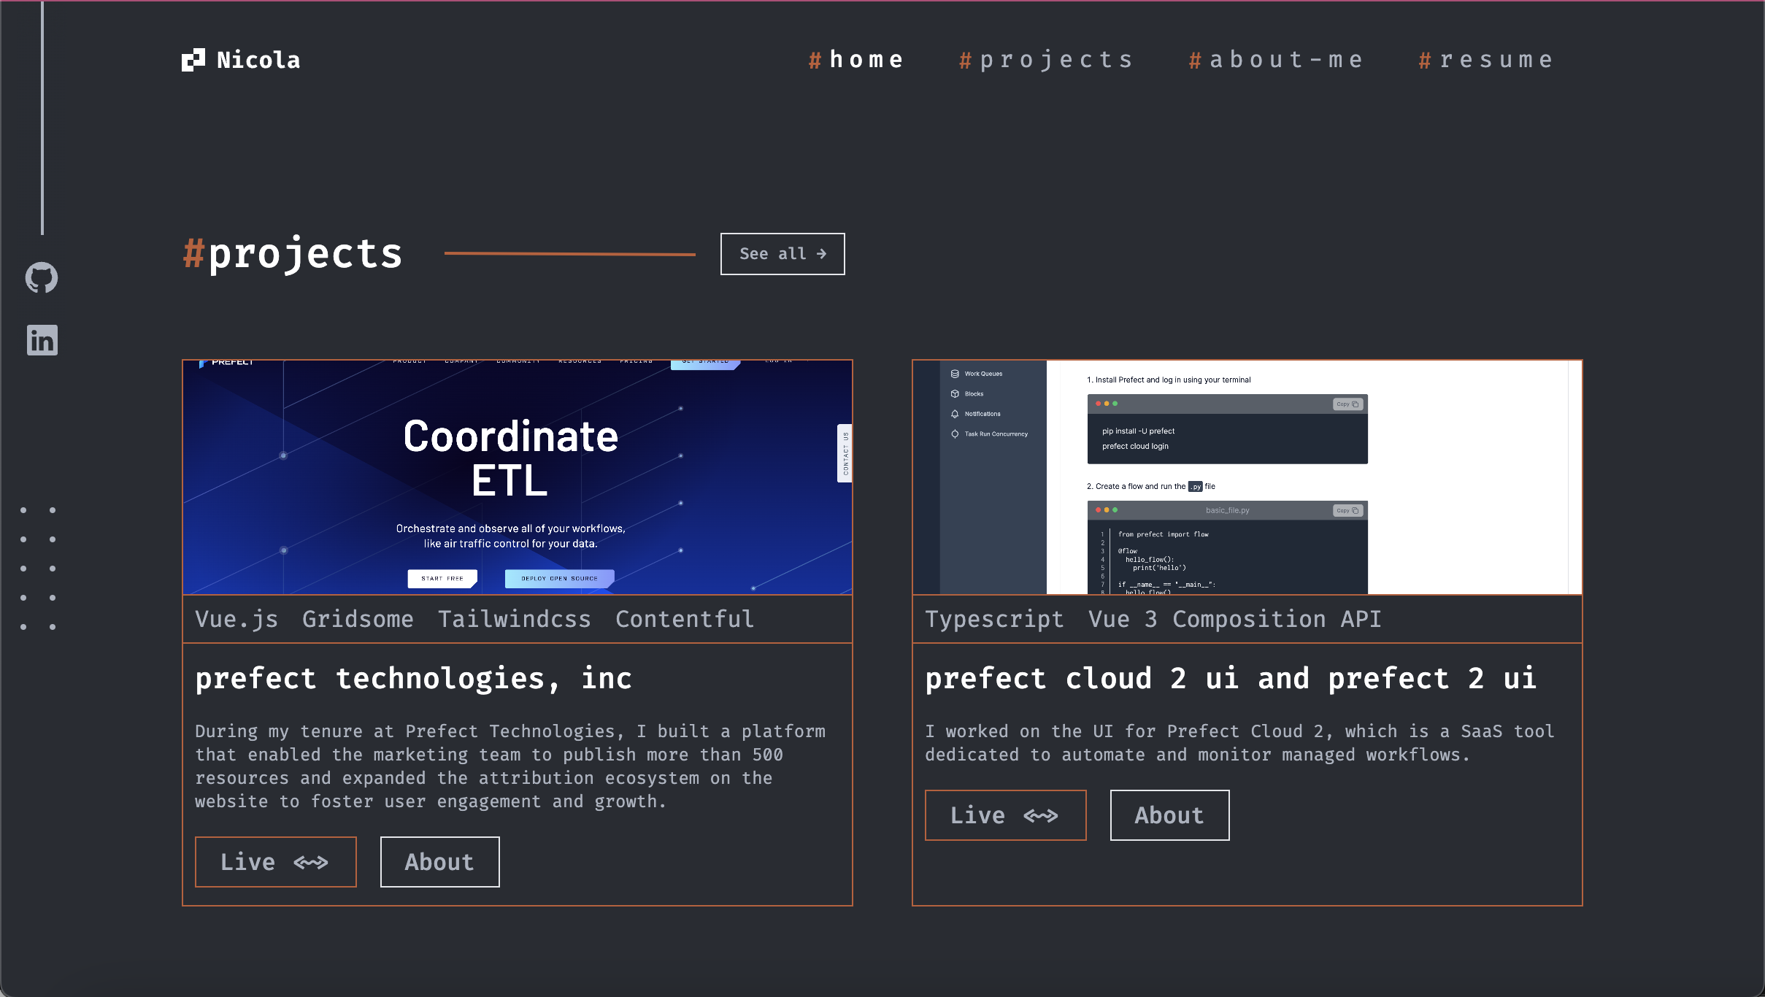Screen dimensions: 1765x997
Task: Click About button for prefect technologies, inc
Action: coord(440,862)
